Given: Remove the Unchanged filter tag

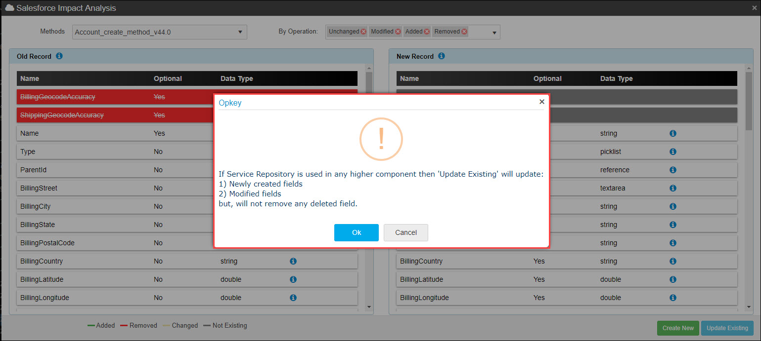Looking at the screenshot, I should point(364,32).
